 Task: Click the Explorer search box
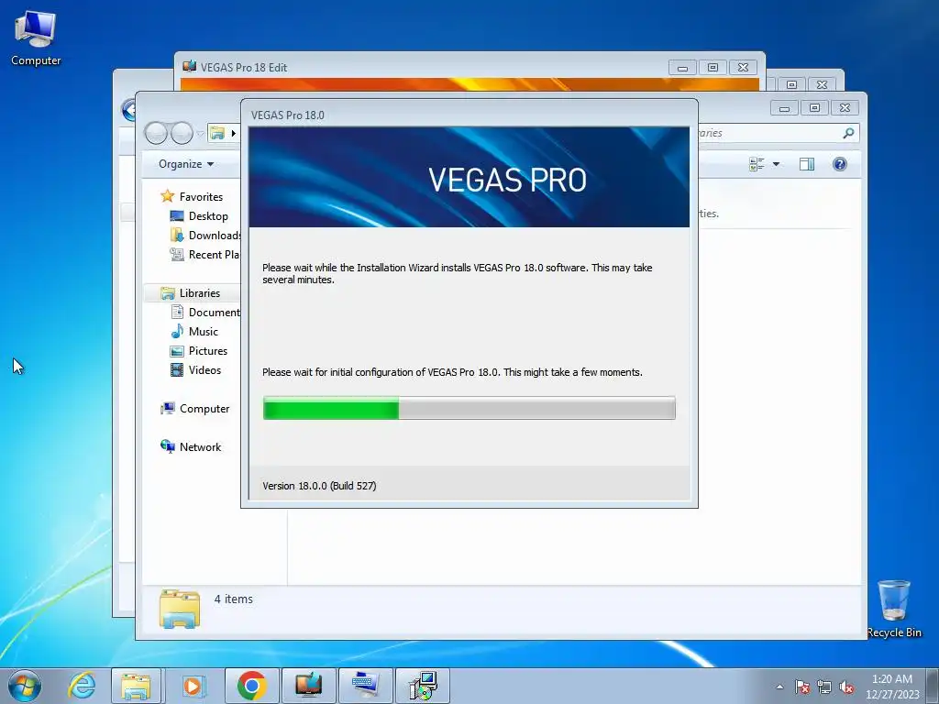point(777,133)
